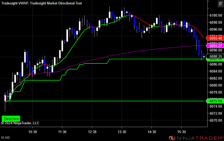Click the 6084.00 price axis label
The image size is (224, 141).
pos(216,71)
